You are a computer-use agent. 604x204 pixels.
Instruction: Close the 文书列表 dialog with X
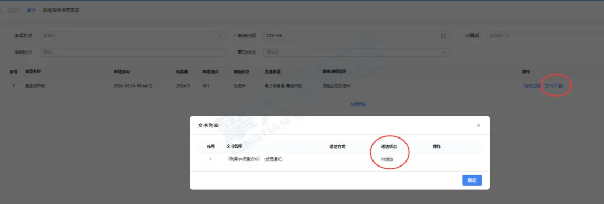pos(478,126)
